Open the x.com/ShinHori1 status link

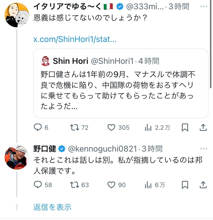point(75,39)
